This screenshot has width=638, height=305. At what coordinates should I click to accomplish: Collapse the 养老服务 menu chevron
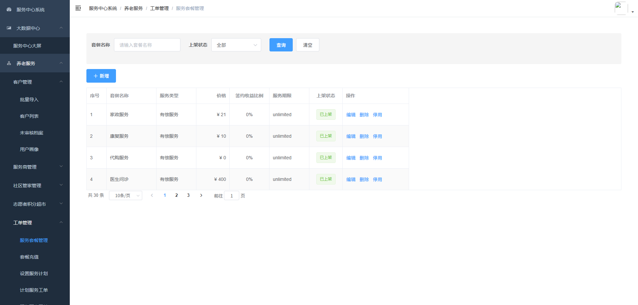click(61, 63)
